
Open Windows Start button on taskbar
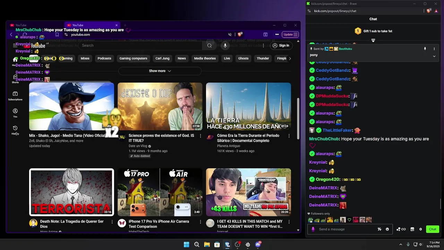[x=186, y=244]
